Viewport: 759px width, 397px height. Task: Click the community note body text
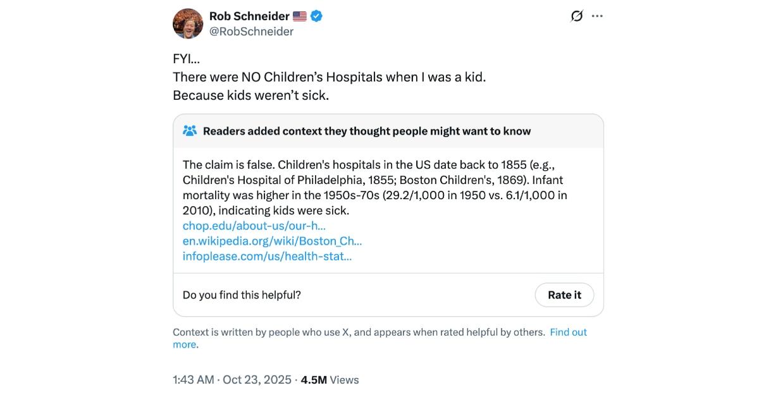[x=374, y=187]
